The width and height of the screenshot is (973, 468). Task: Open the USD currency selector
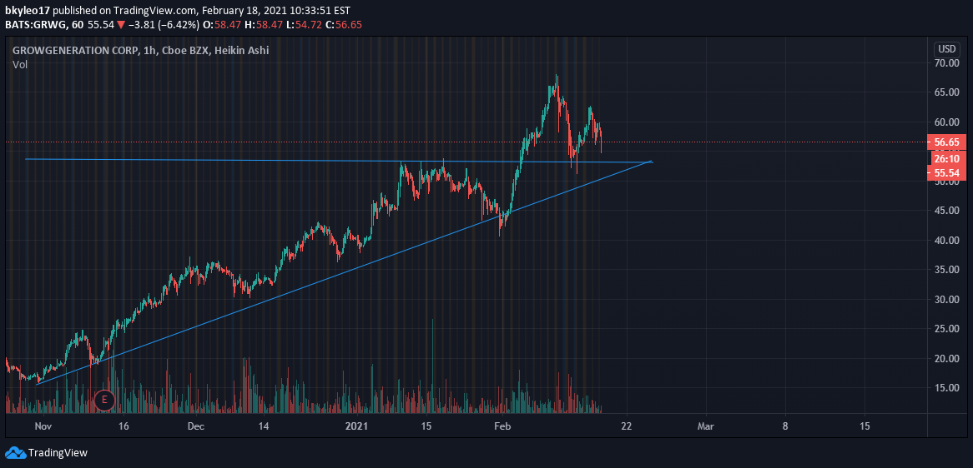(x=947, y=49)
